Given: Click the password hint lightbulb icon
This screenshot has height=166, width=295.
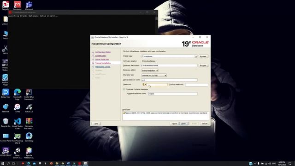Looking at the screenshot, I should (143, 84).
